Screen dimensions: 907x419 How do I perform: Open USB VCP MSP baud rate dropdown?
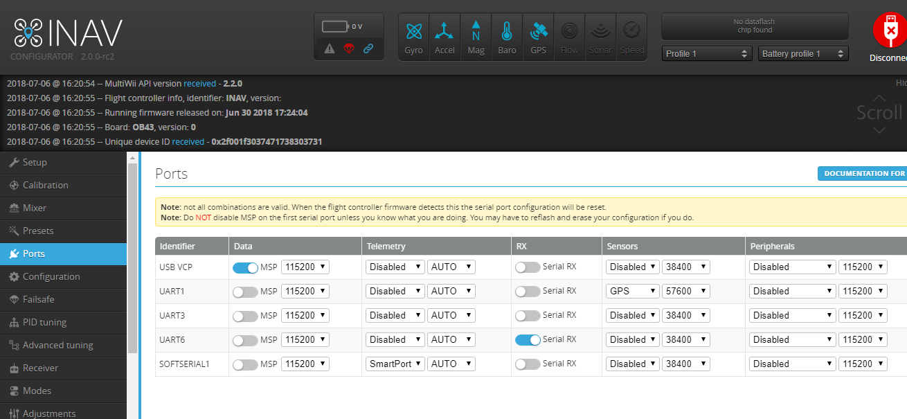click(305, 267)
